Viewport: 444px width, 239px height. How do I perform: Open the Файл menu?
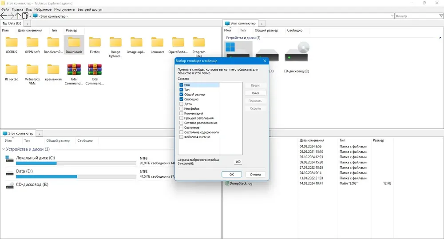pyautogui.click(x=5, y=9)
